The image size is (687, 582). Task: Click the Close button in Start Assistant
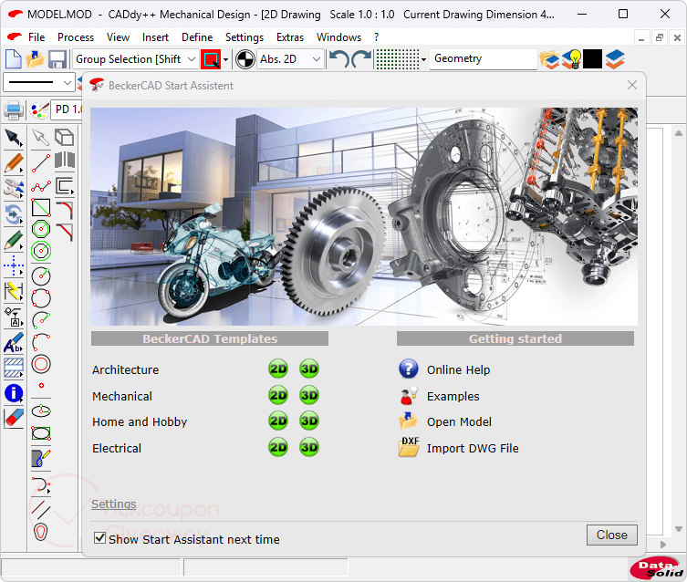coord(611,535)
